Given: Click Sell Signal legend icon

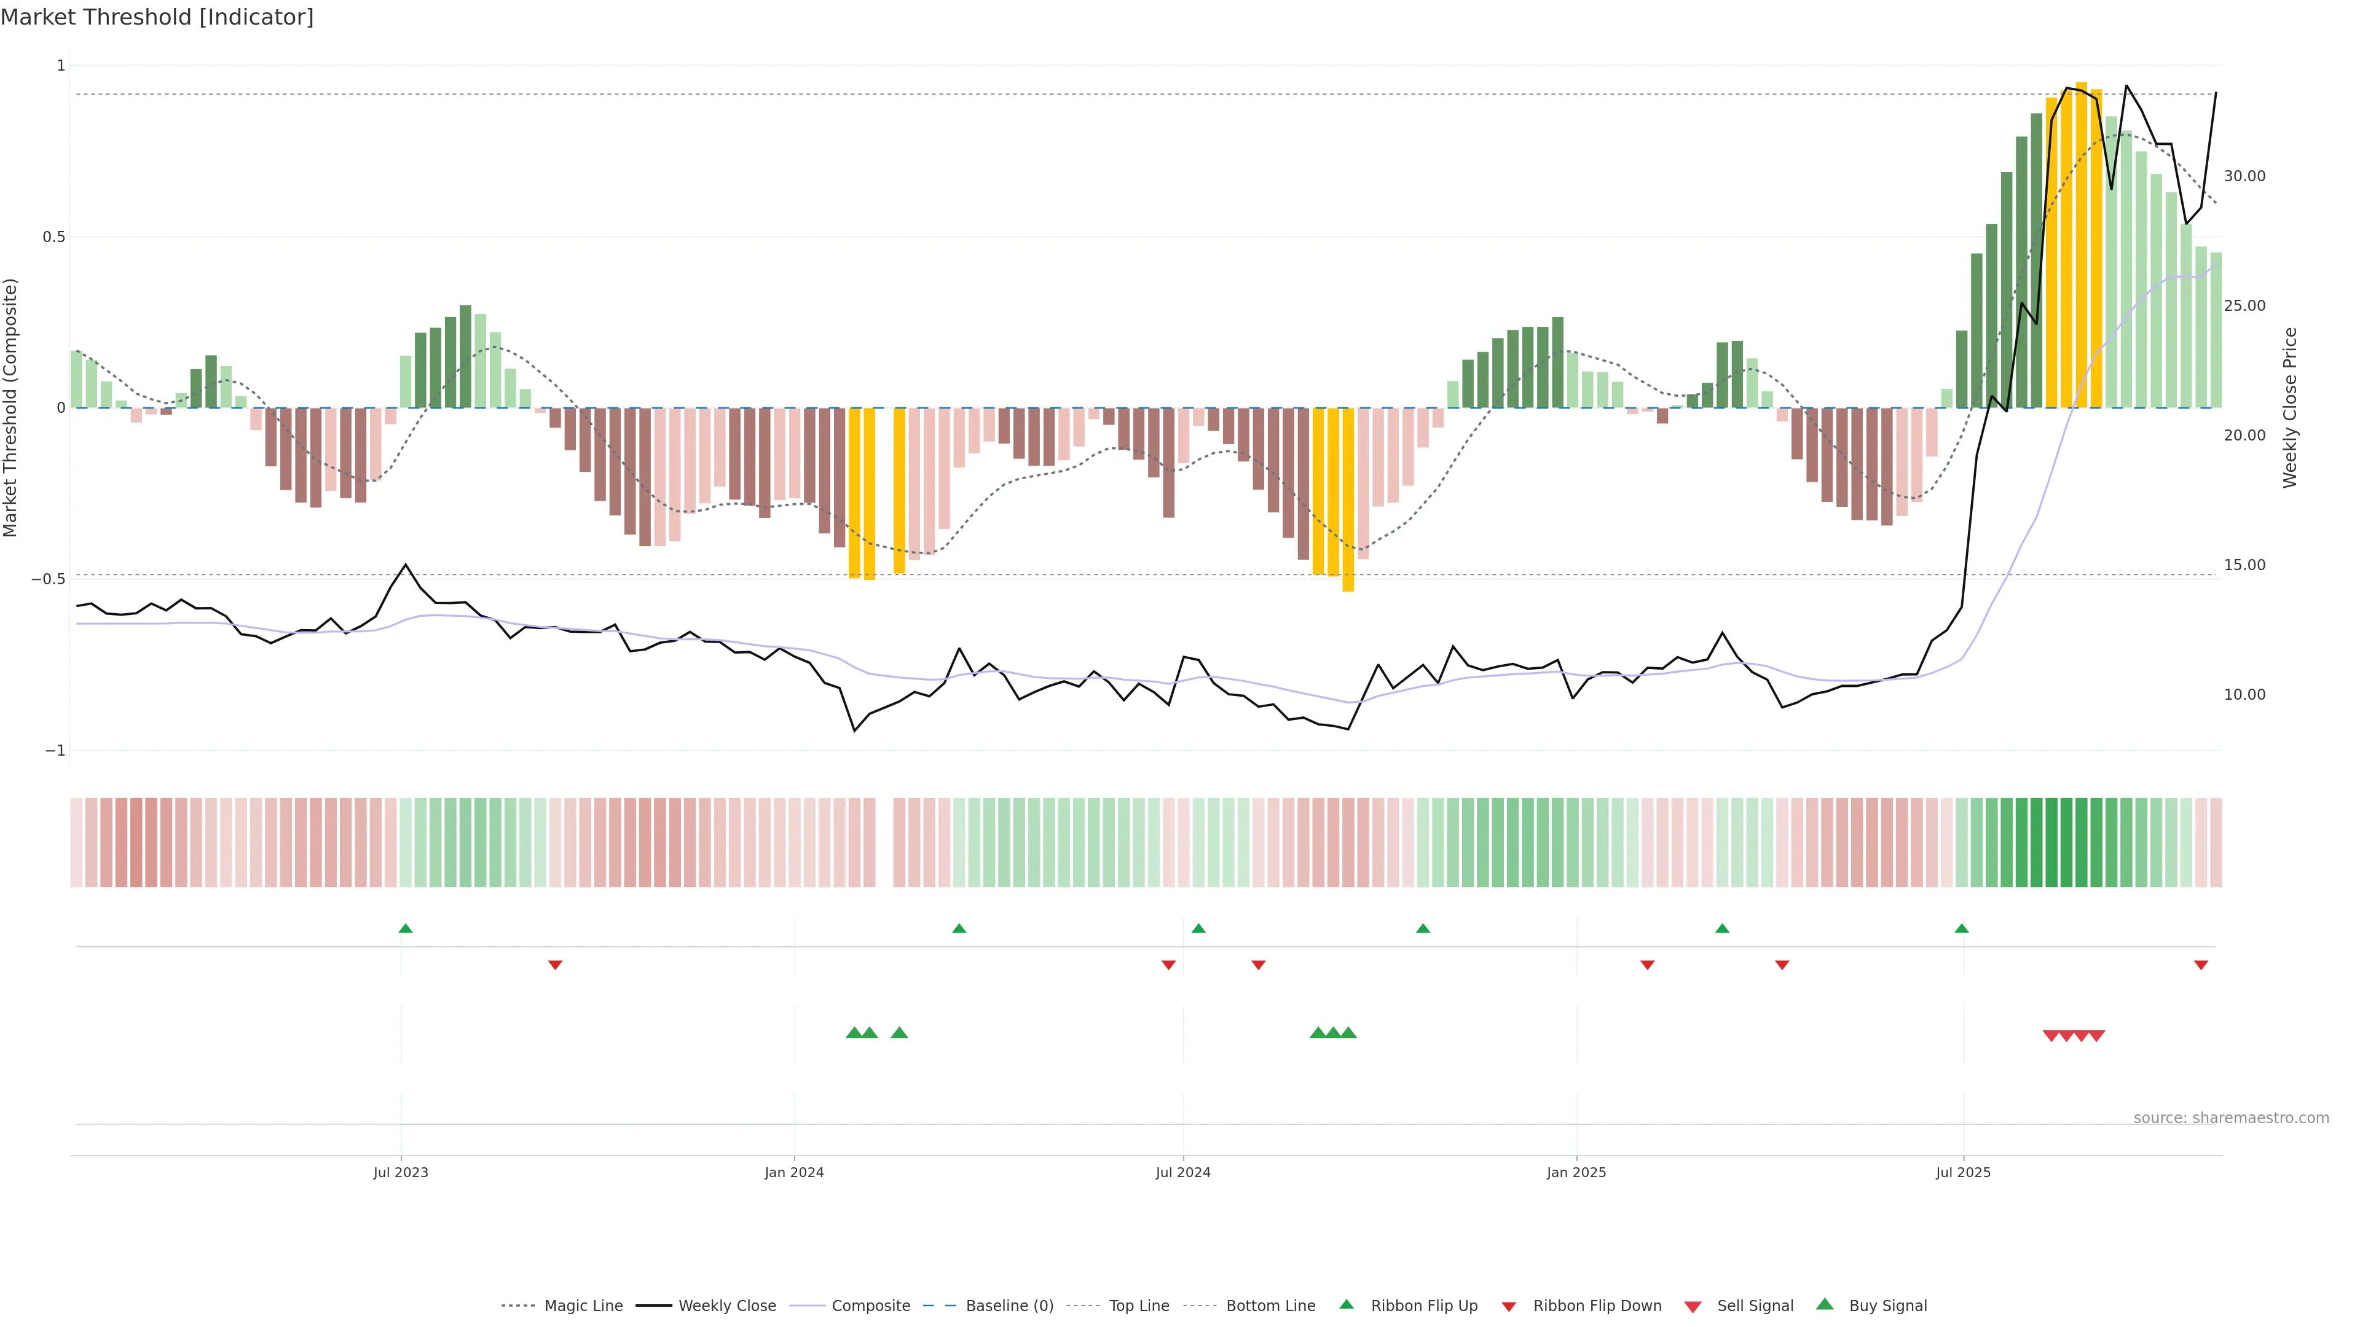Looking at the screenshot, I should coord(1693,1307).
